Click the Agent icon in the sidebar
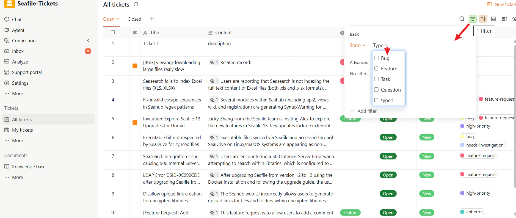 click(7, 30)
